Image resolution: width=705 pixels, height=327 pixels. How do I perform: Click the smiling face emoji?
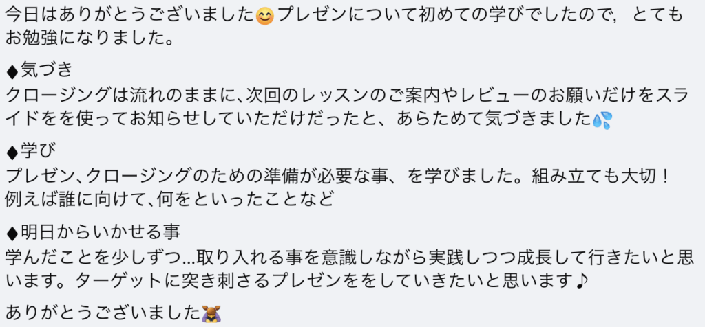pos(265,16)
